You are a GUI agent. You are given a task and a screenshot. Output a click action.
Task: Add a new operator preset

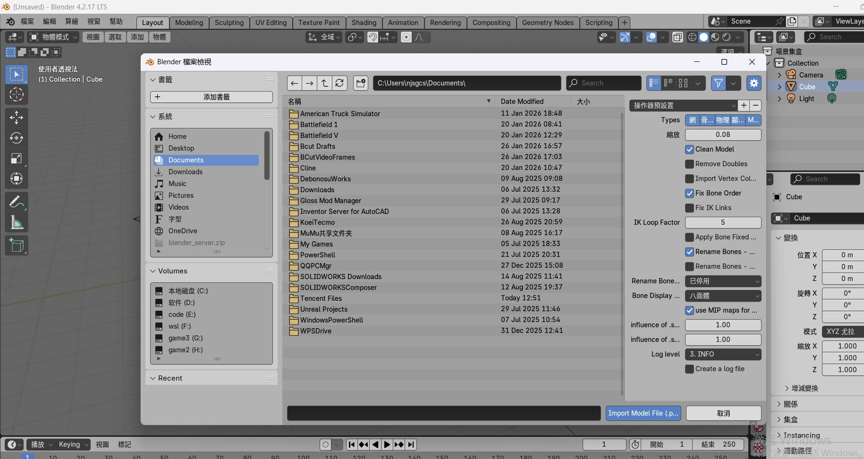(744, 106)
